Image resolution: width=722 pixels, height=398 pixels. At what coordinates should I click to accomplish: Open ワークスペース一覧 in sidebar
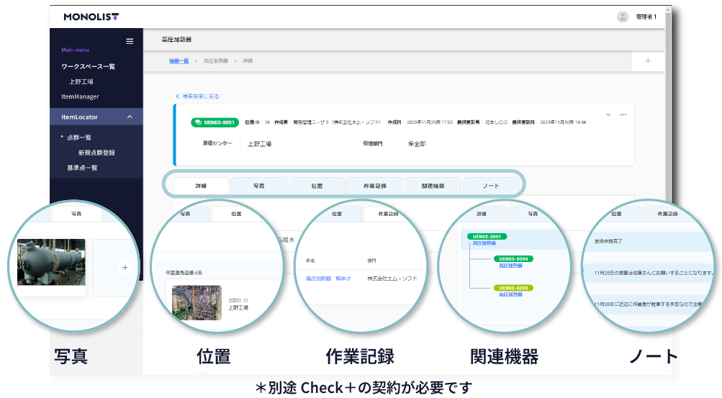coord(89,67)
